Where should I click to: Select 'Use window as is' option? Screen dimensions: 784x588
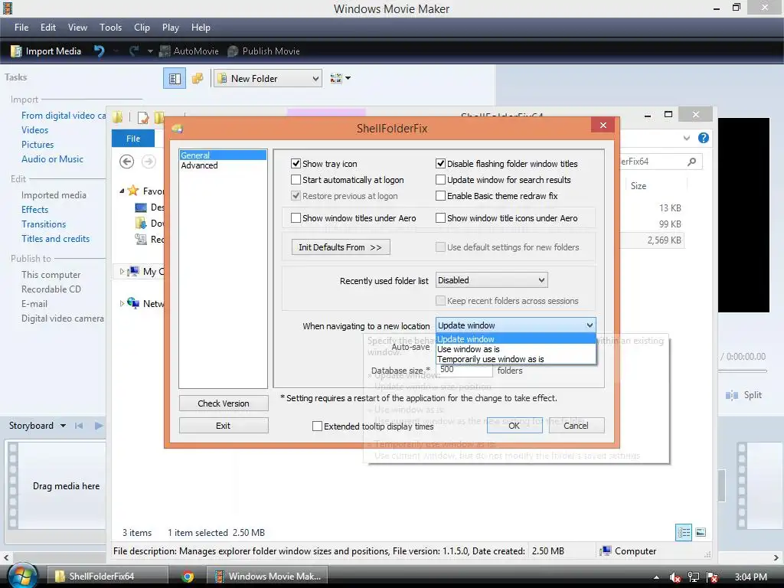pyautogui.click(x=515, y=349)
